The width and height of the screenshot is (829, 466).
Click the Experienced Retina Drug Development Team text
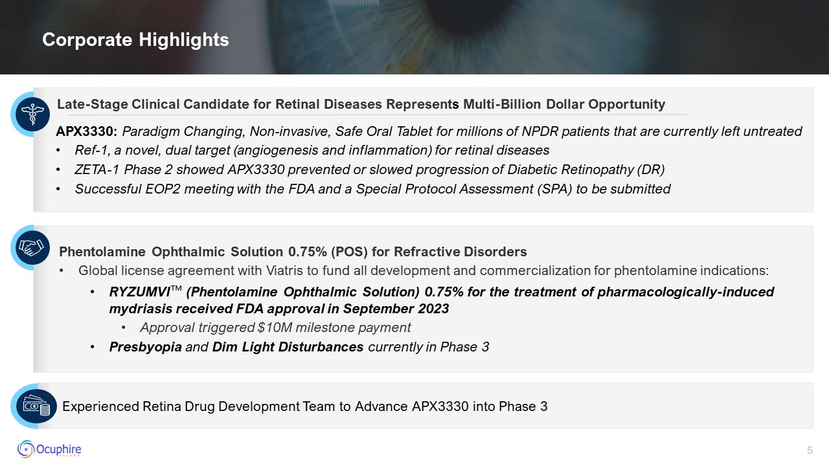[x=304, y=406]
